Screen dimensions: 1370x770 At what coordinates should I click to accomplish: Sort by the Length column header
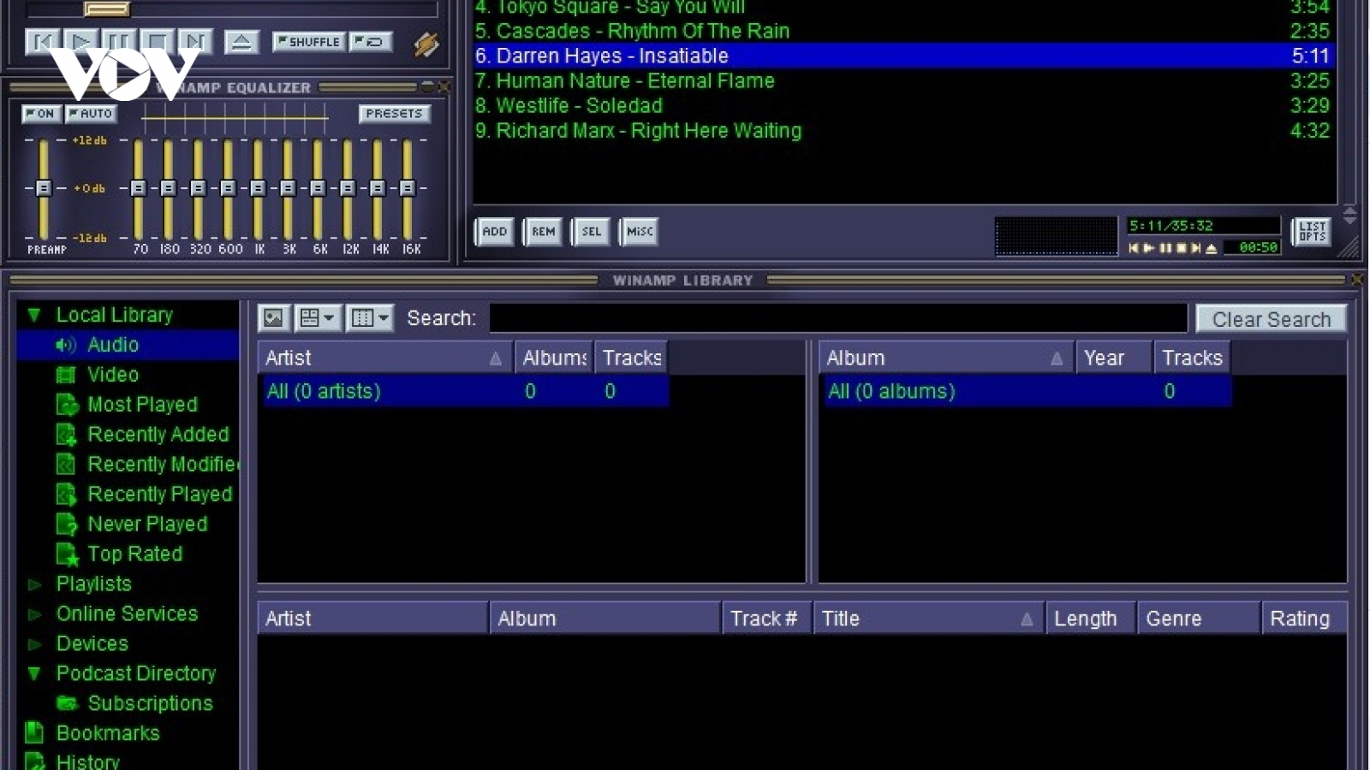1091,619
